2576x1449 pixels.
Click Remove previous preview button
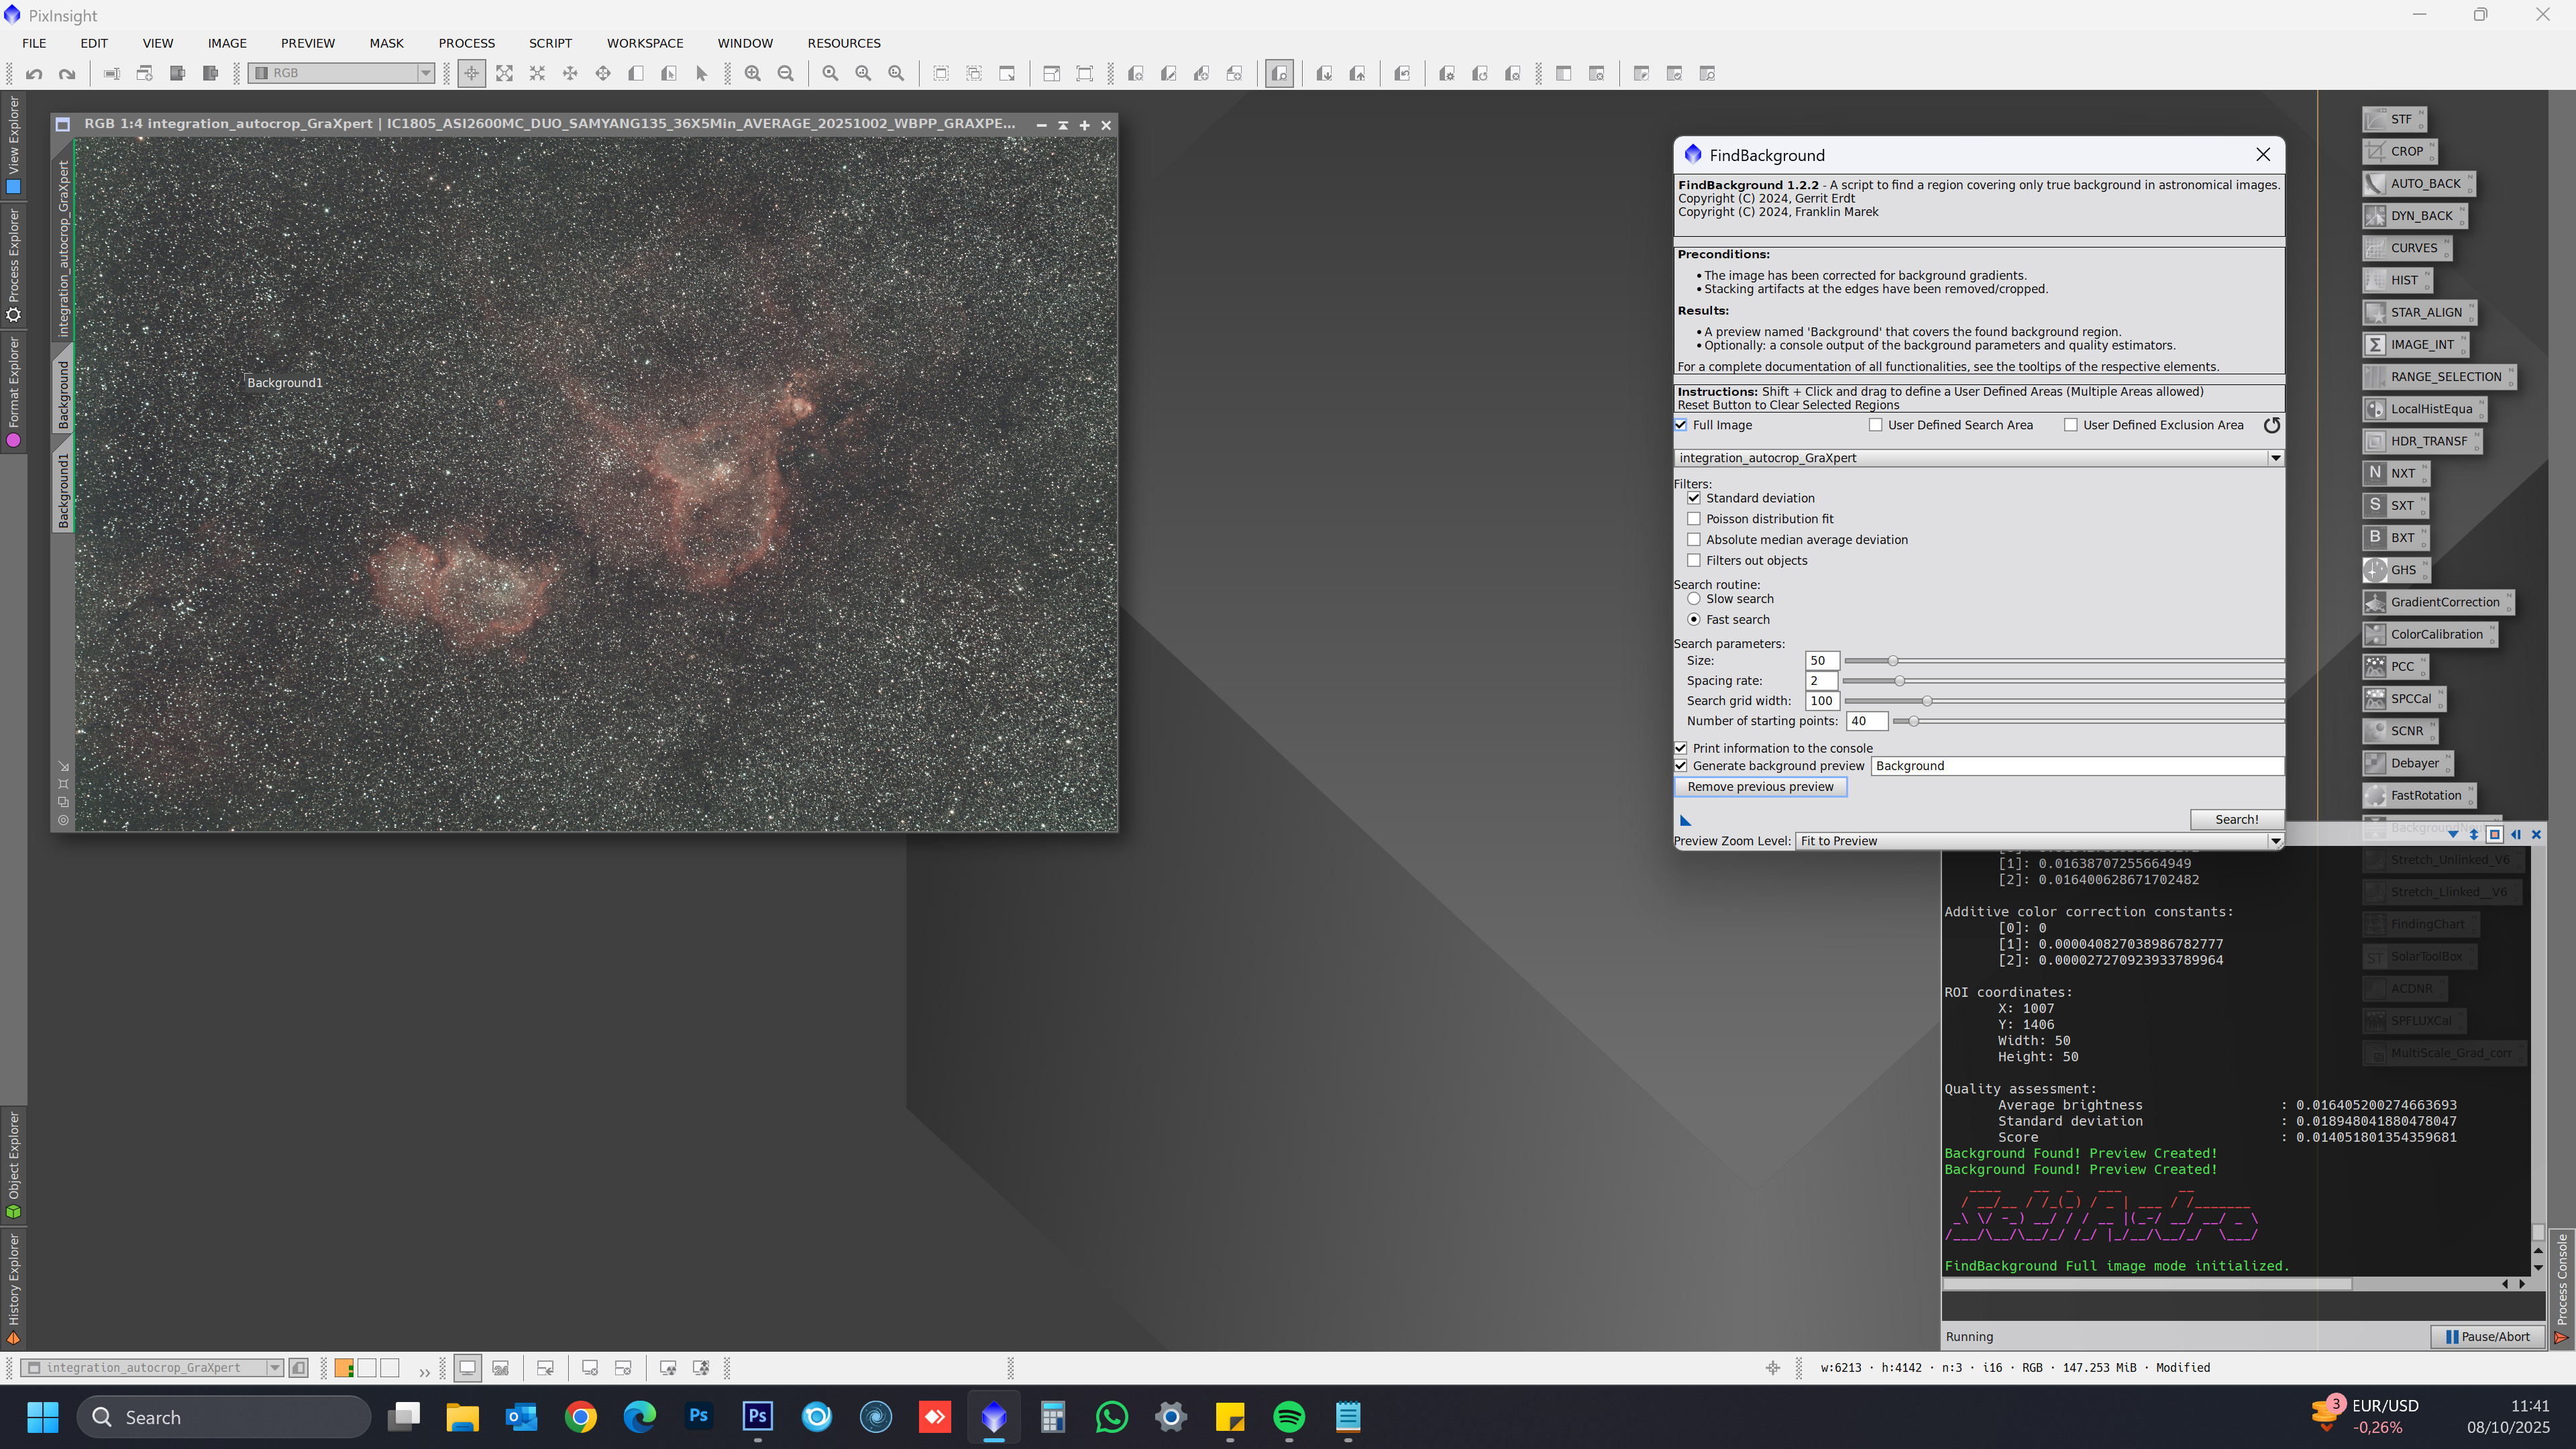[x=1760, y=787]
